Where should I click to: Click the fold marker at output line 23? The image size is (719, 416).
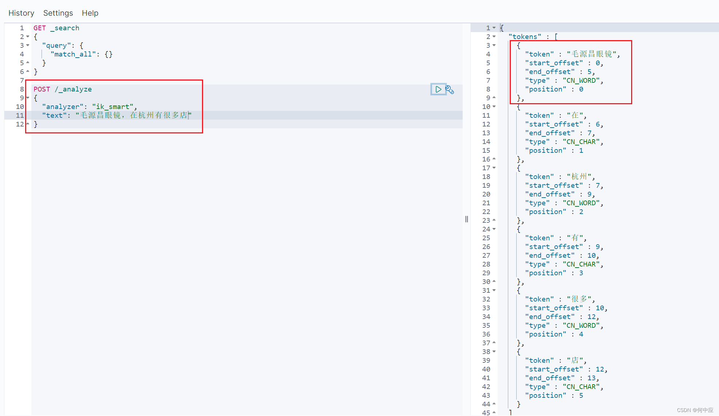pos(494,221)
